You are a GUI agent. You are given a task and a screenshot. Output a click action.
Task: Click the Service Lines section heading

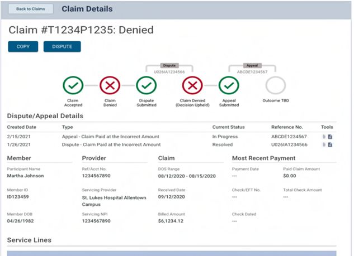(29, 240)
